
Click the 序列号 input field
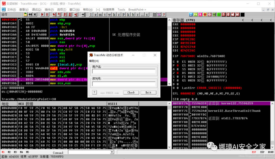click(x=124, y=84)
